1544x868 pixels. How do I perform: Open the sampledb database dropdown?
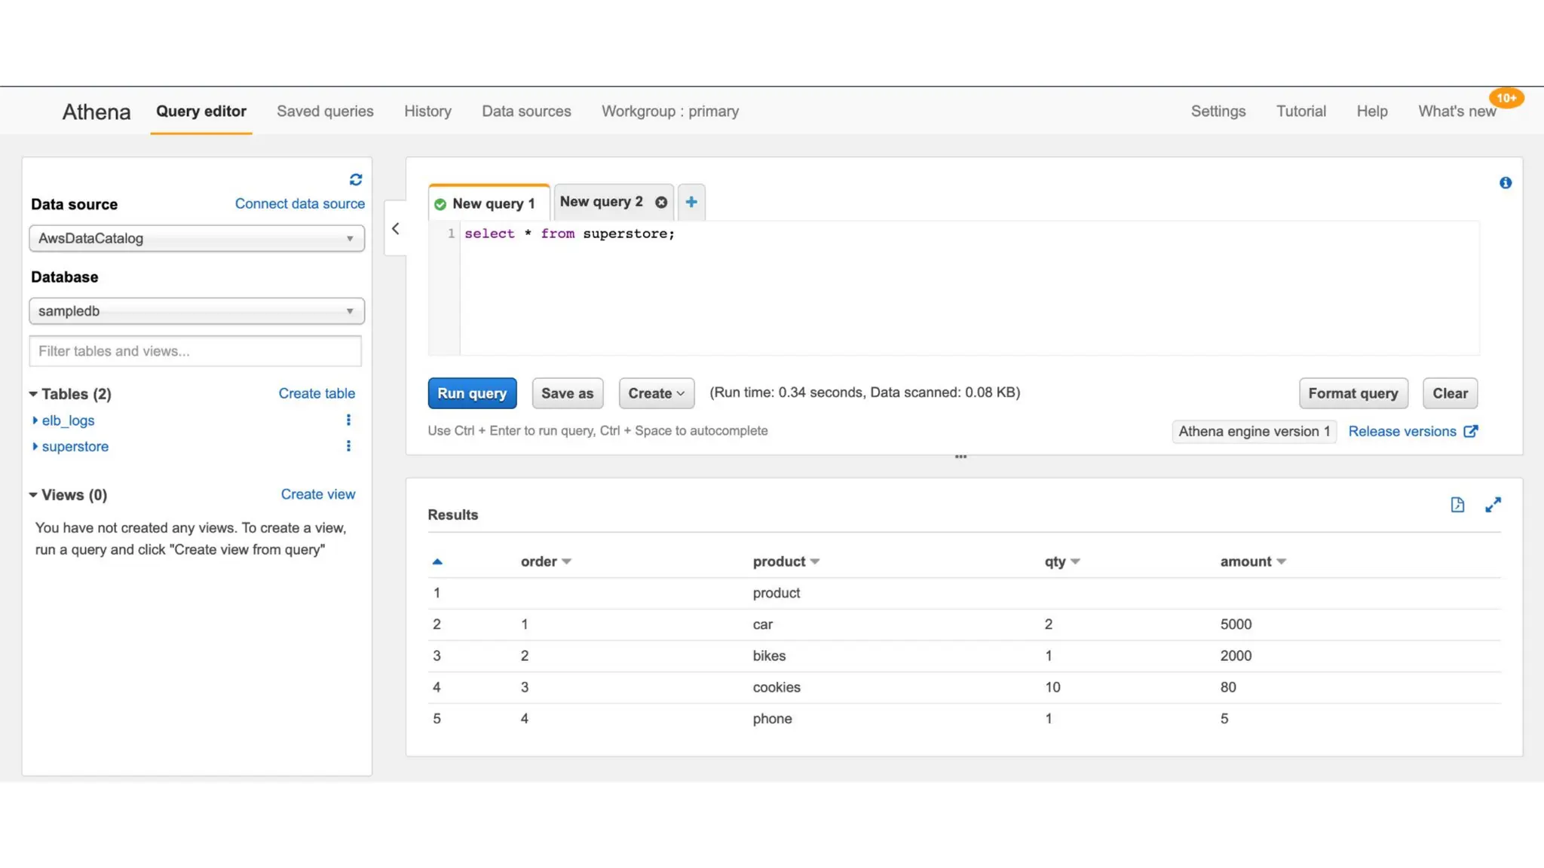pos(197,311)
